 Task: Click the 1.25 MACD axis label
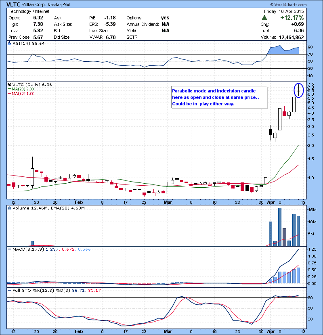pyautogui.click(x=312, y=249)
